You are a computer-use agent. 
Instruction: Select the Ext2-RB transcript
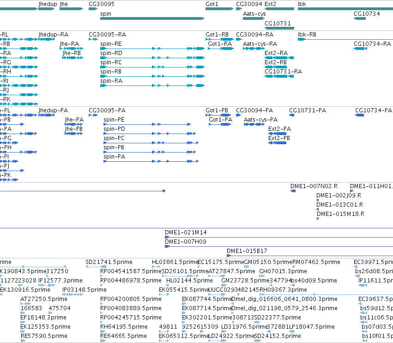click(x=276, y=67)
